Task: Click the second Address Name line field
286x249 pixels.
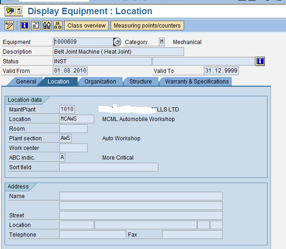Action: coord(141,205)
